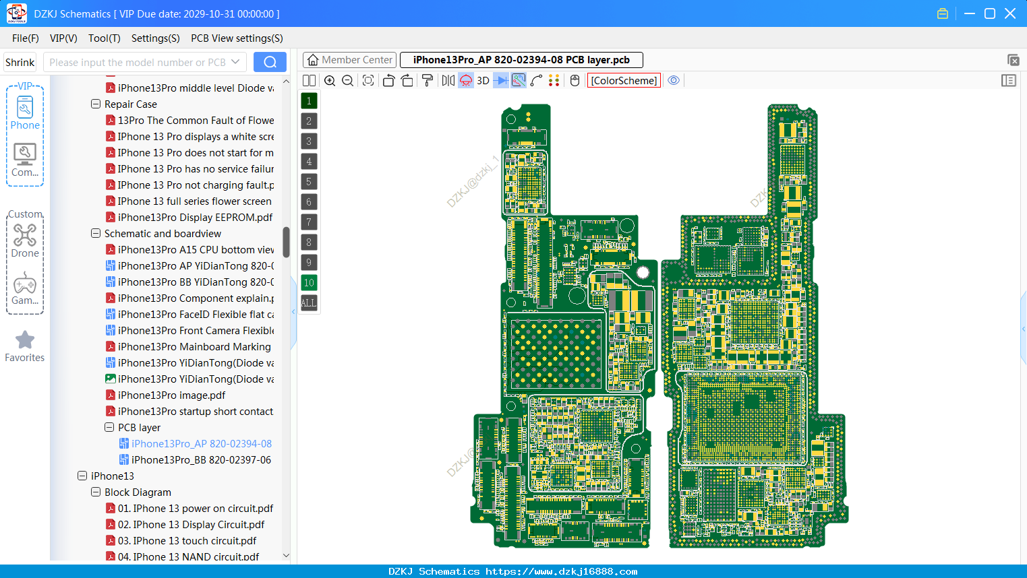Toggle the split view panel icon
The width and height of the screenshot is (1027, 578).
[x=309, y=81]
